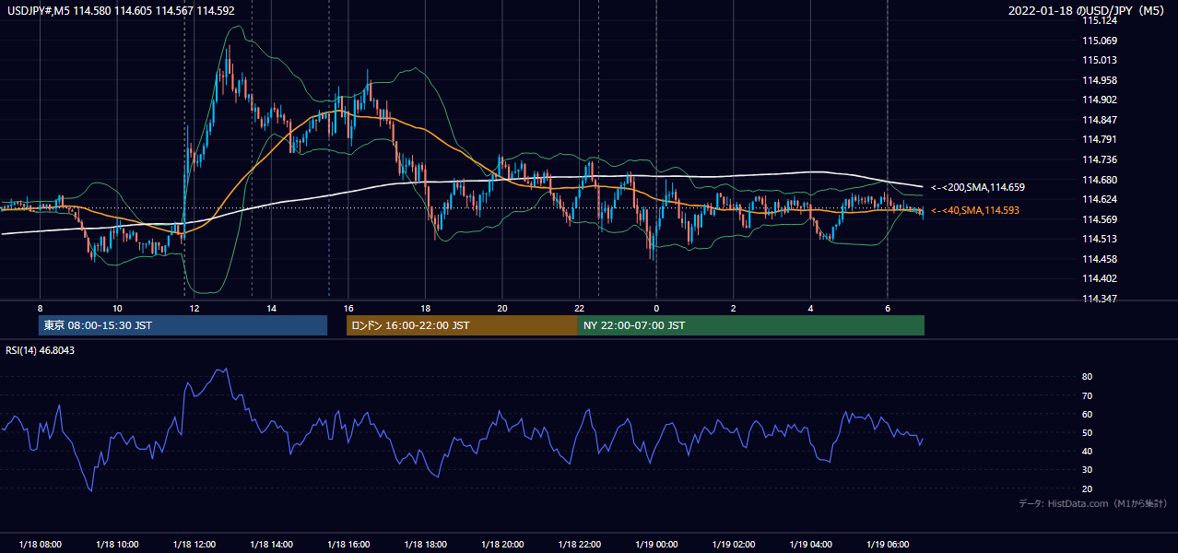Click the RSI scale value 50
Screen dimensions: 1178x553
click(x=1087, y=432)
